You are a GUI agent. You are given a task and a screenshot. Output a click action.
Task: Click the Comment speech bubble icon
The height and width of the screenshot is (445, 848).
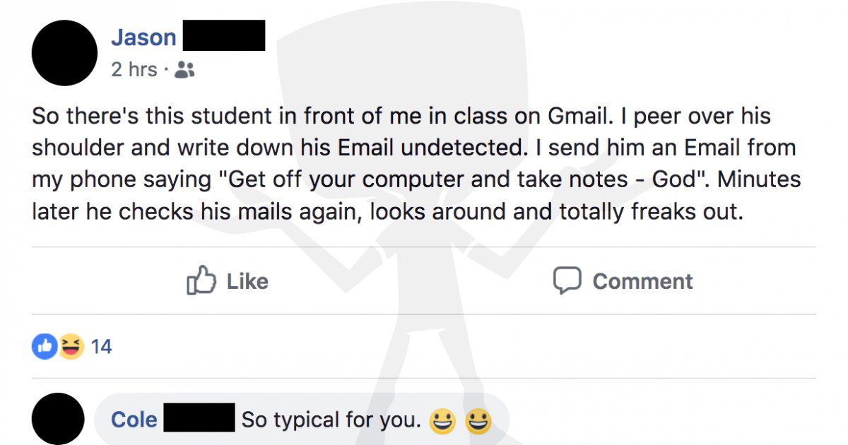pos(567,280)
